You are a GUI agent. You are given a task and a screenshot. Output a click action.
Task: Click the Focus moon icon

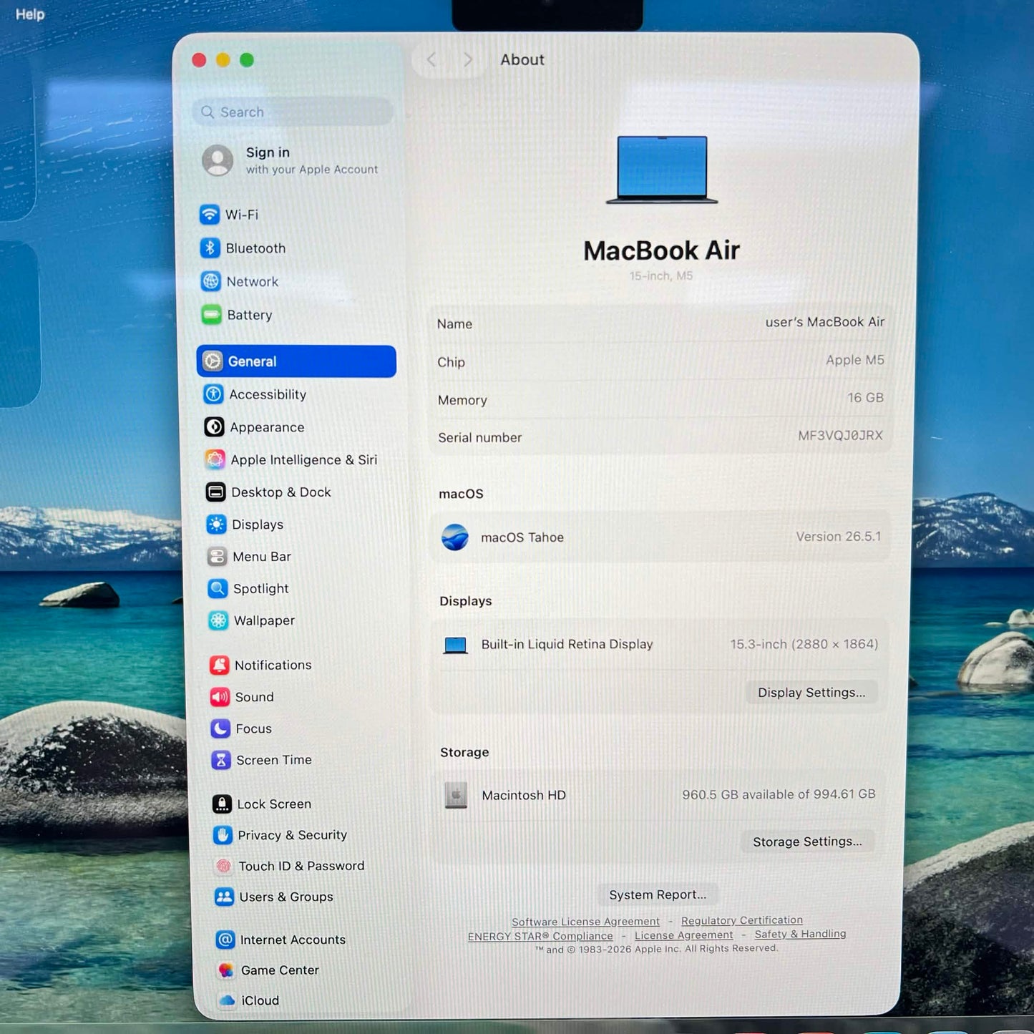[220, 728]
